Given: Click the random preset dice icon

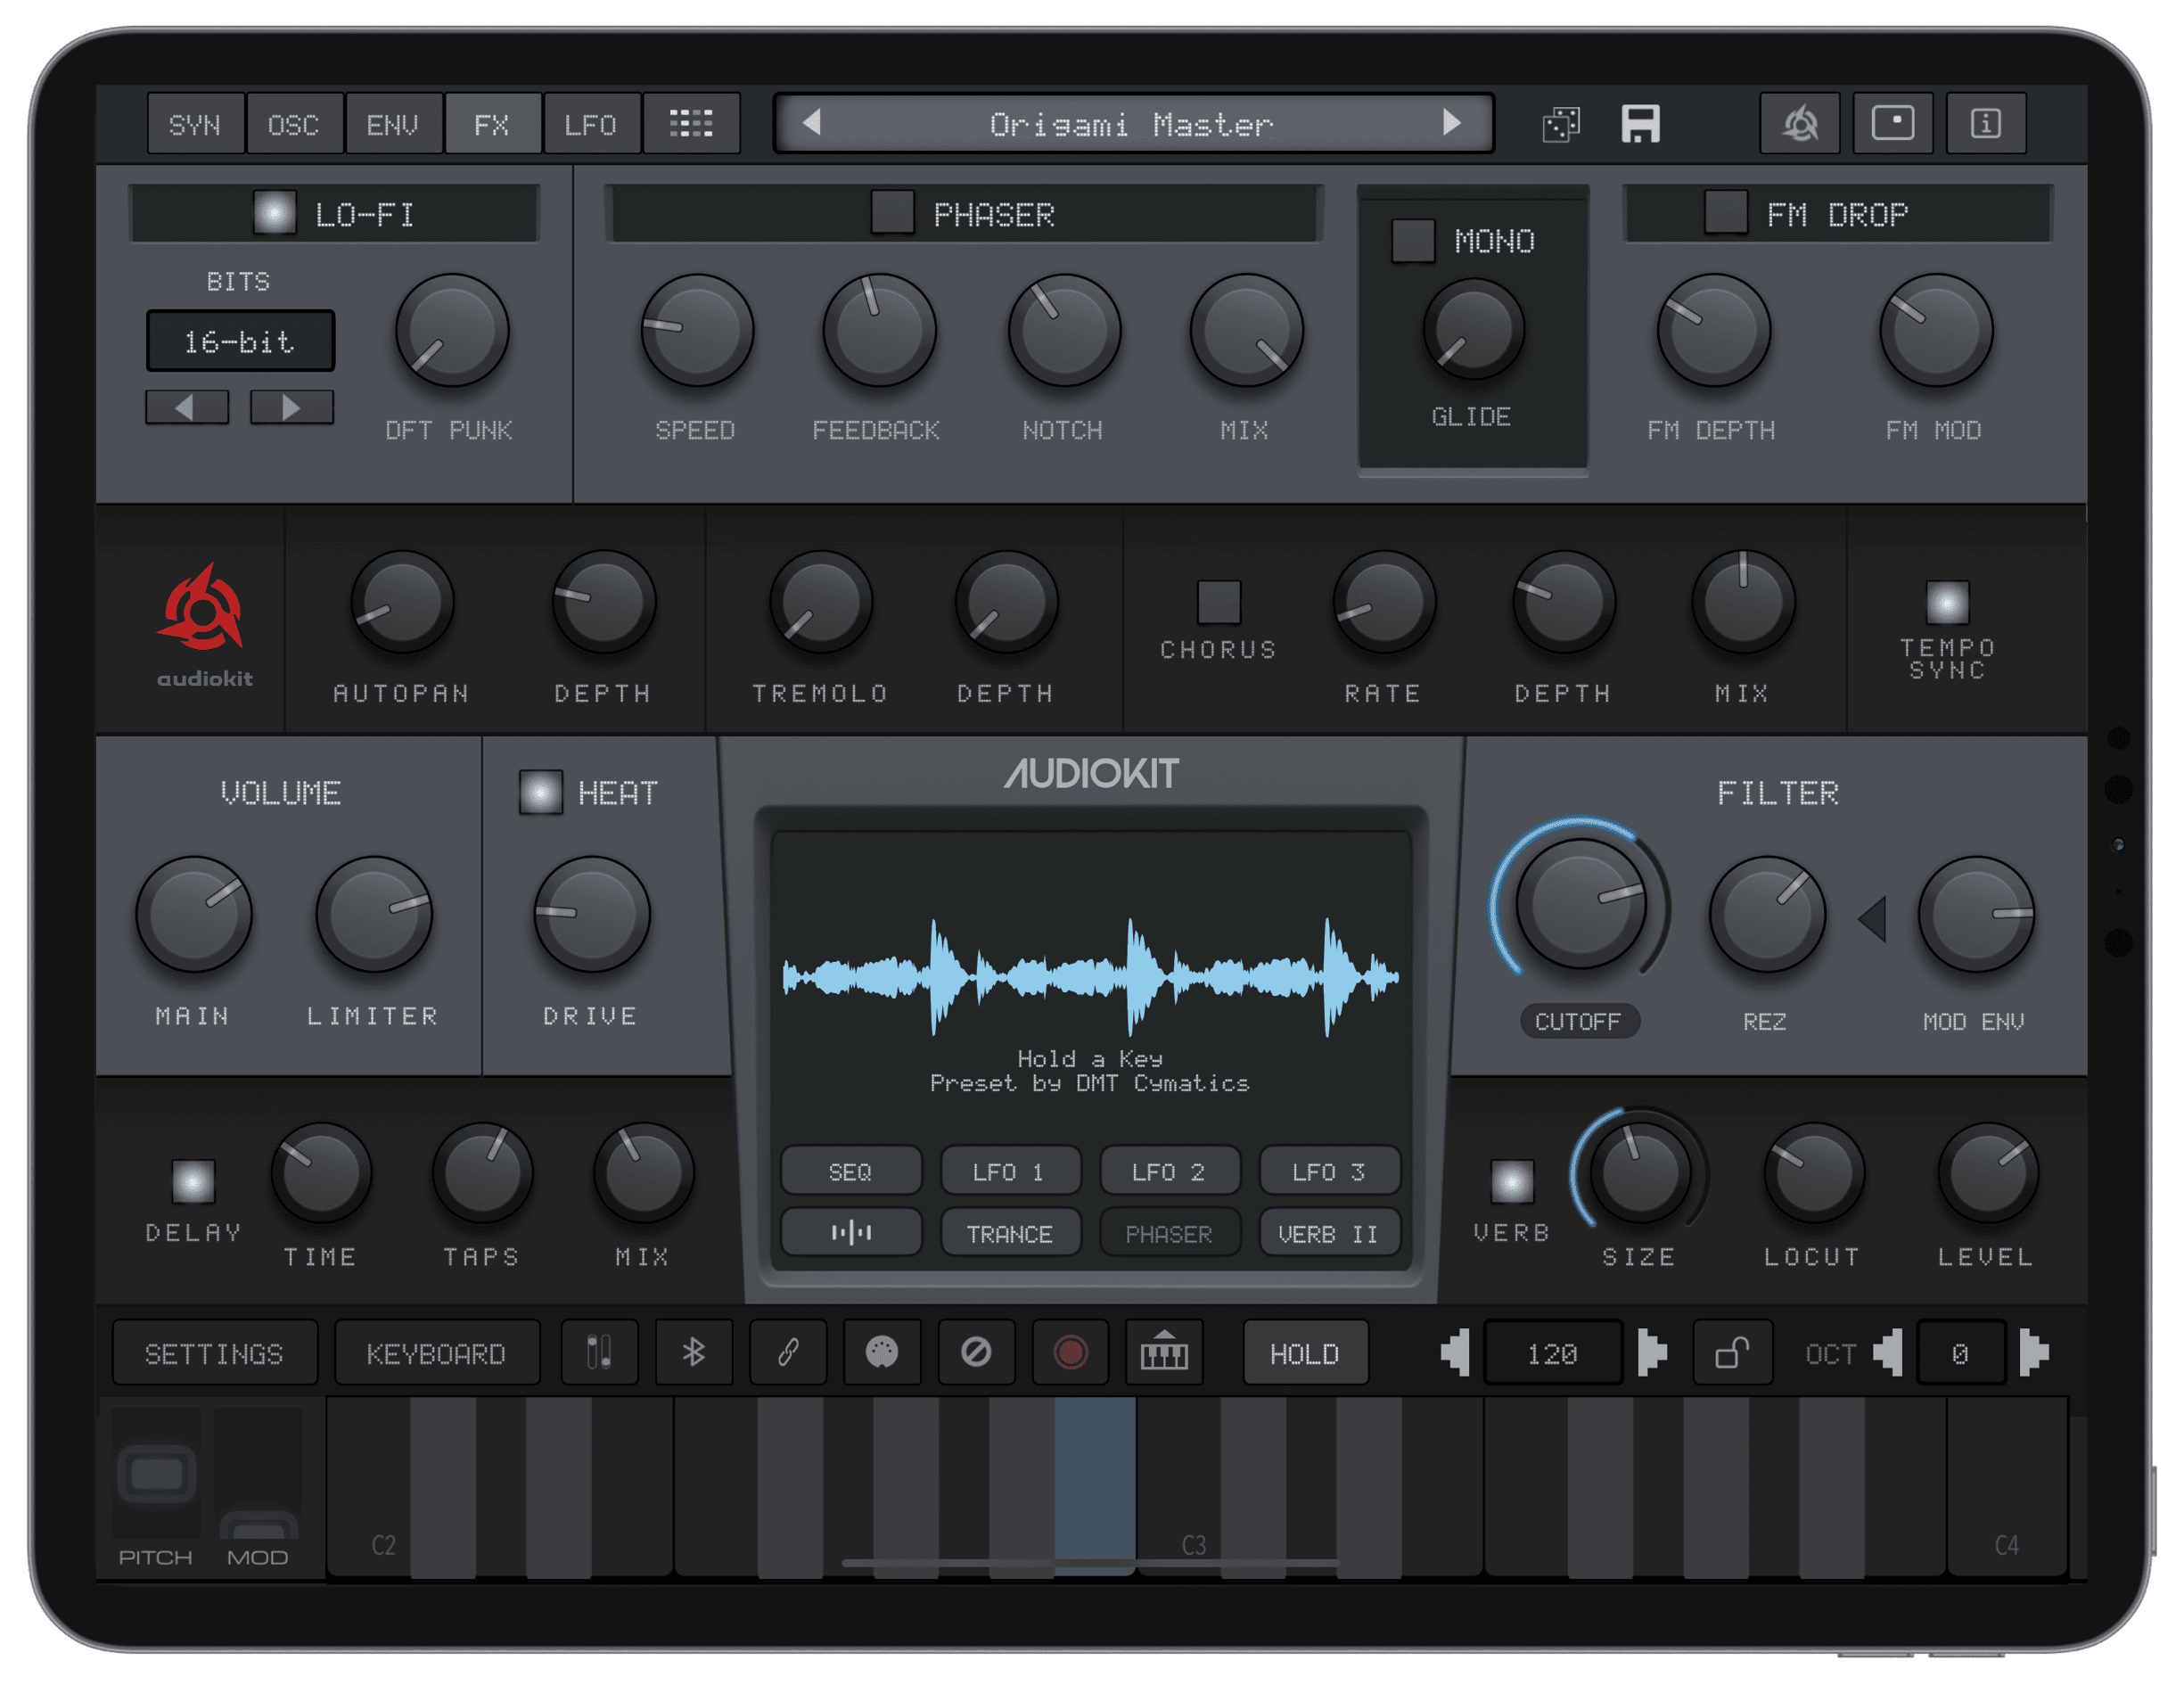Looking at the screenshot, I should click(x=1560, y=124).
